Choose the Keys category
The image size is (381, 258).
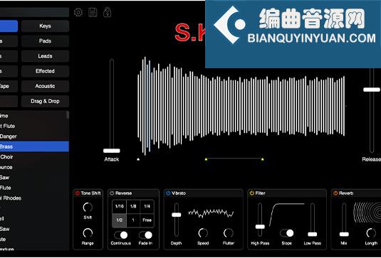[x=45, y=26]
